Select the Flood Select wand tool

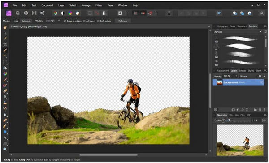(x=5, y=56)
